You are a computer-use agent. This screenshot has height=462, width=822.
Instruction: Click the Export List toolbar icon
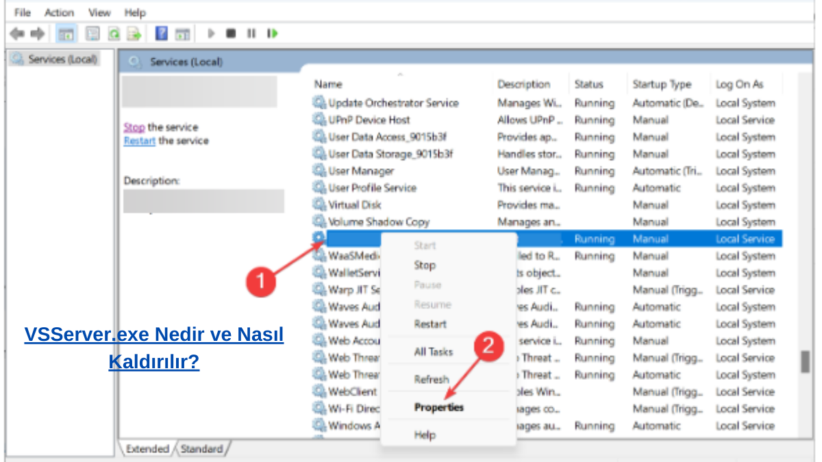(x=134, y=34)
